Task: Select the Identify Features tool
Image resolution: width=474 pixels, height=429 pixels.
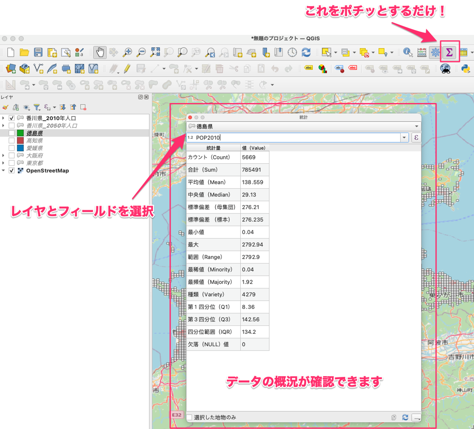Action: (x=408, y=52)
